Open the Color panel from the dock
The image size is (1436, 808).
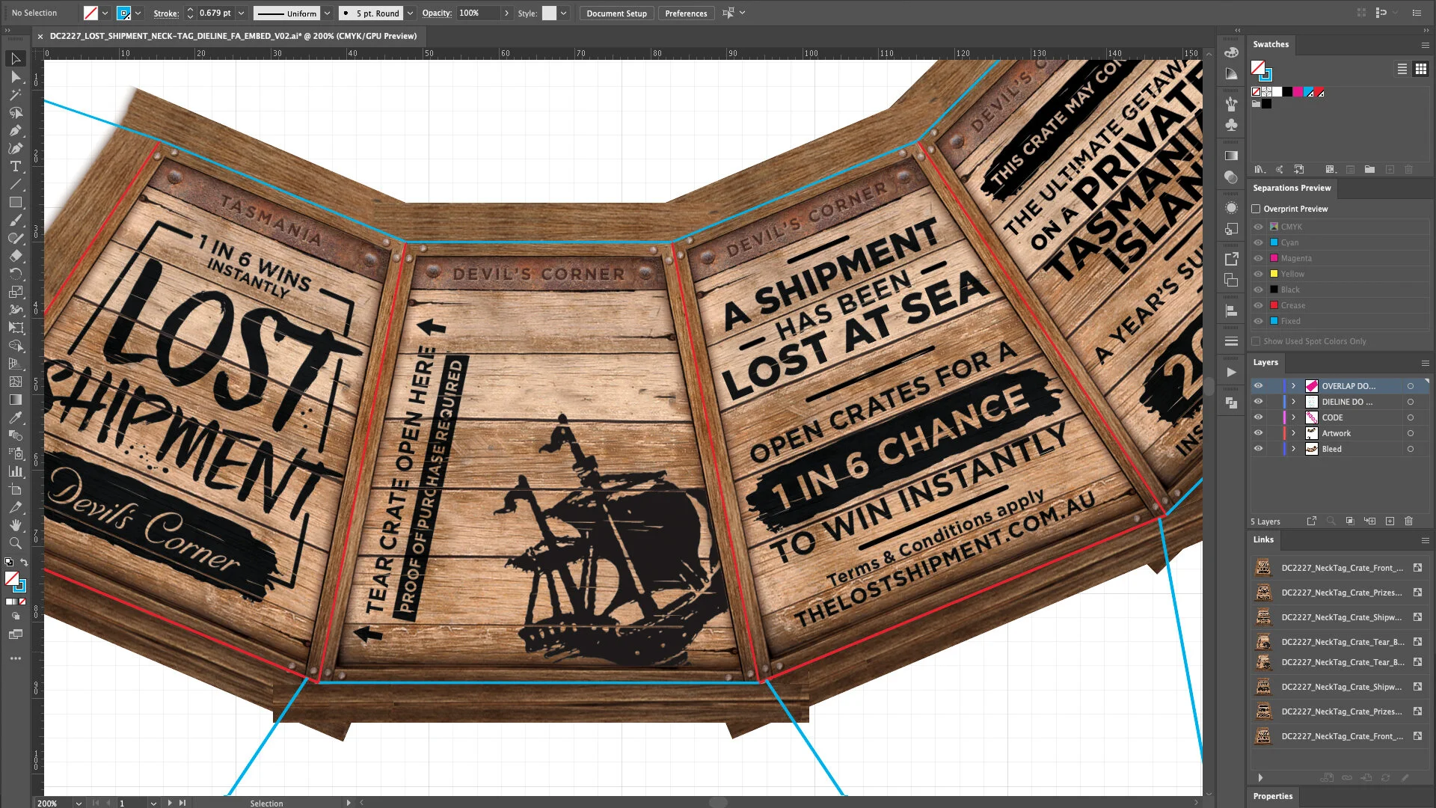pyautogui.click(x=1231, y=52)
